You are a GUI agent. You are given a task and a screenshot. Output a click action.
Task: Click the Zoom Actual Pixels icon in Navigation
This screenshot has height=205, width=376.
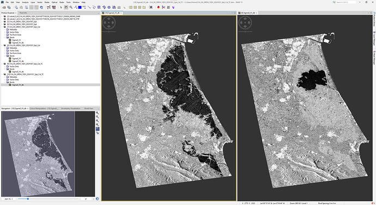point(98,121)
